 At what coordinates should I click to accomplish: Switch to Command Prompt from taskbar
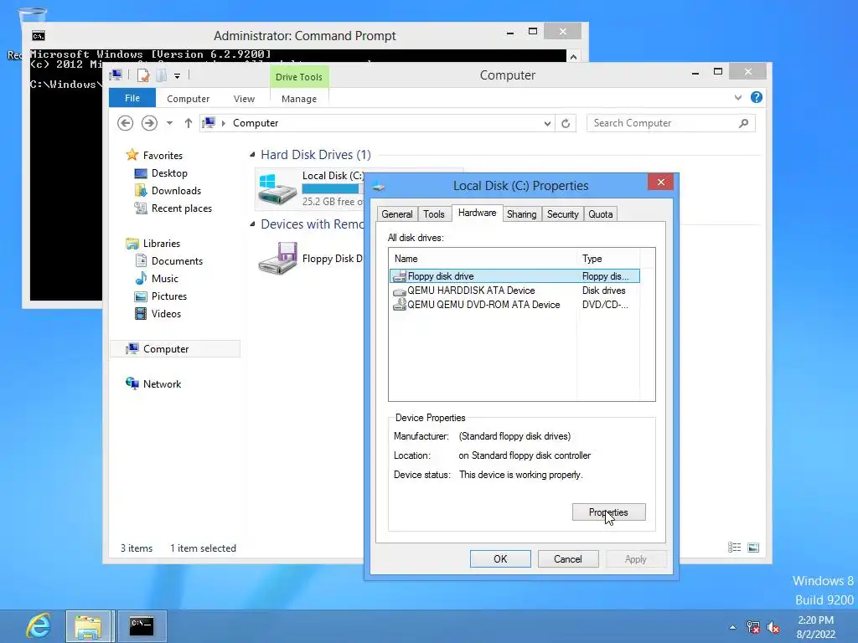pyautogui.click(x=142, y=626)
